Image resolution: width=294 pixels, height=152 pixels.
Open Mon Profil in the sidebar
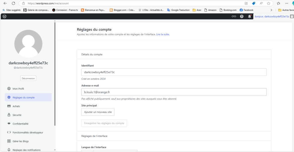pos(18,89)
